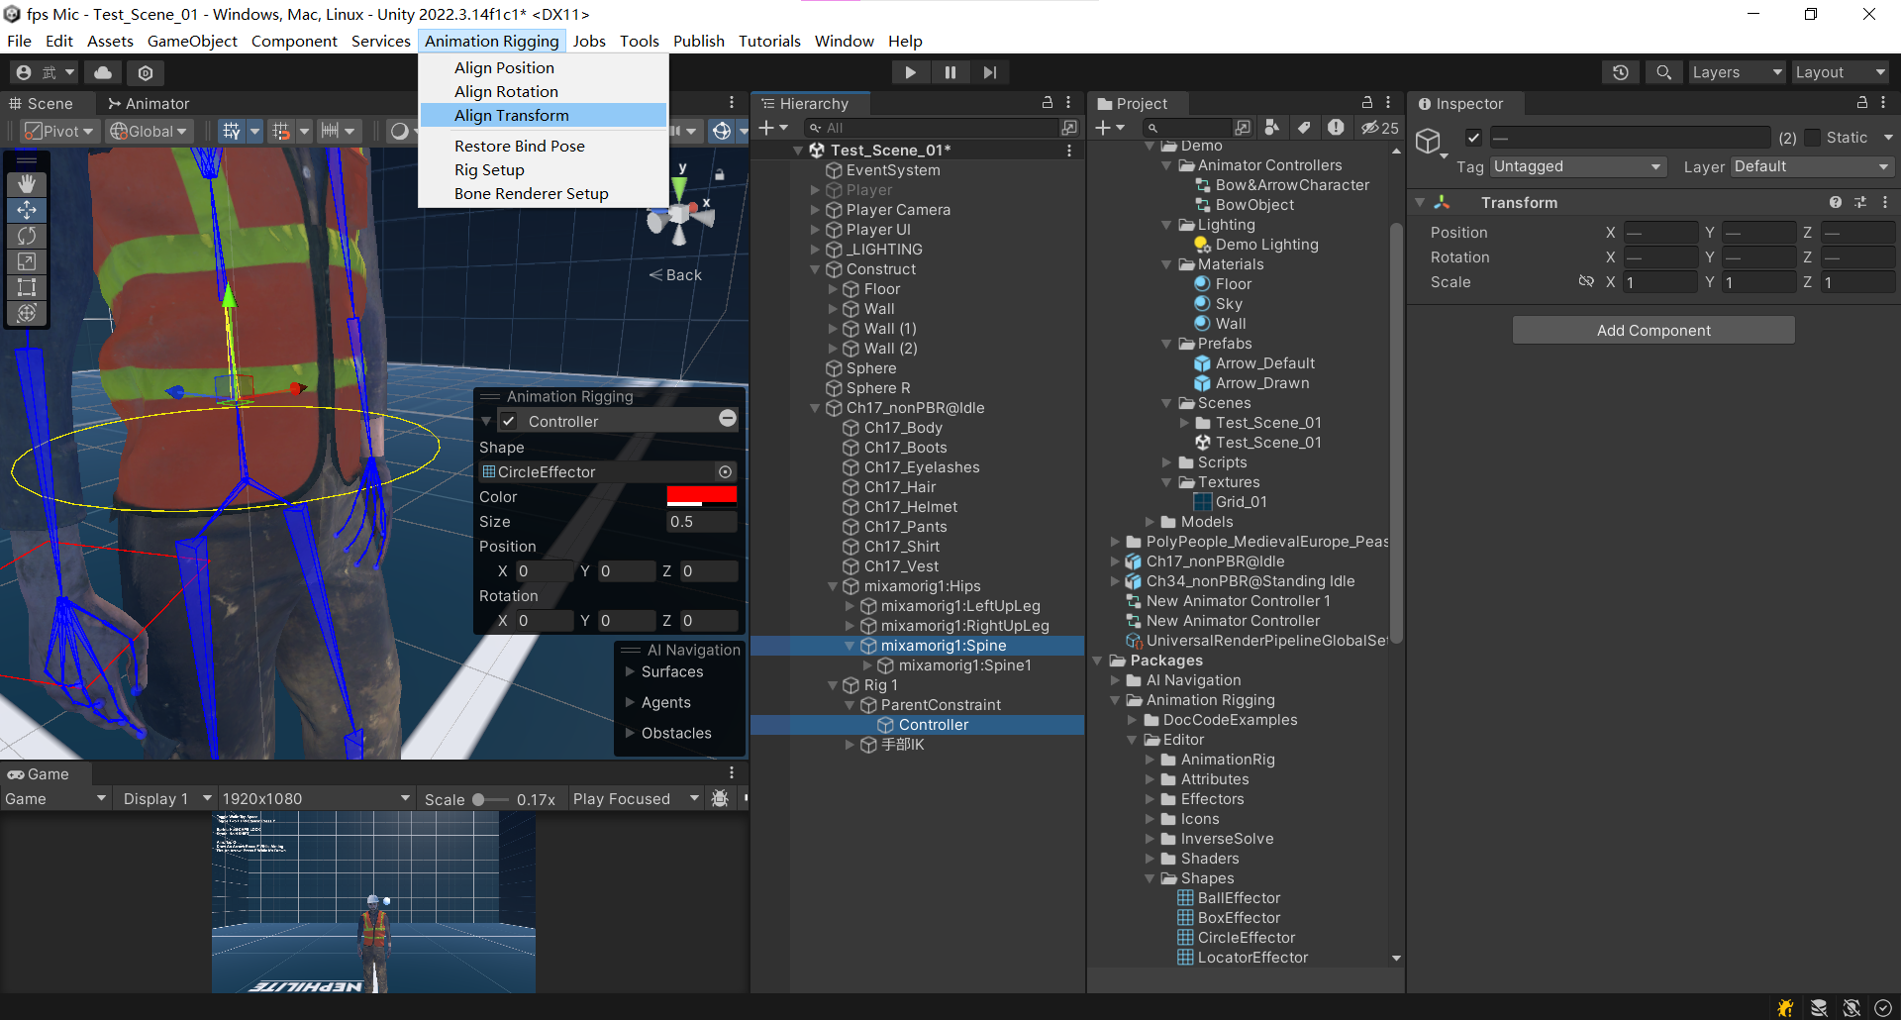The width and height of the screenshot is (1901, 1020).
Task: Switch to the Animator tab
Action: click(149, 103)
